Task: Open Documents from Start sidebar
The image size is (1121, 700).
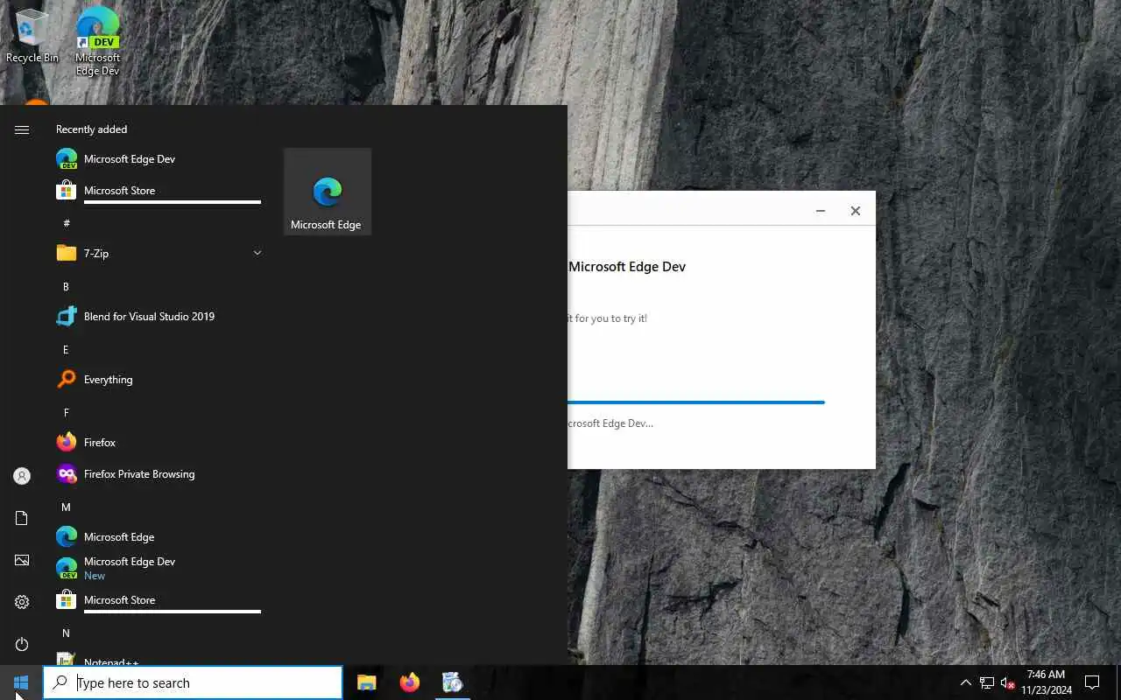Action: (x=22, y=518)
